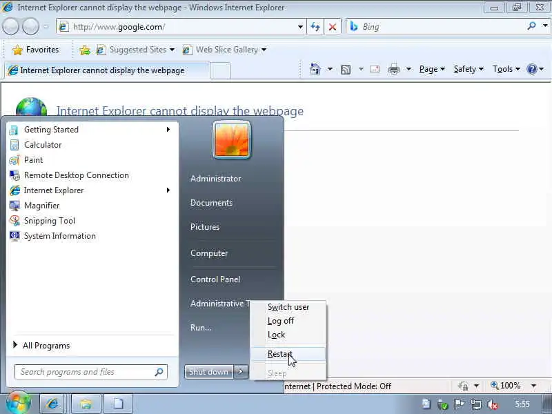Click the Print toolbar icon
This screenshot has height=414, width=552.
[x=393, y=70]
